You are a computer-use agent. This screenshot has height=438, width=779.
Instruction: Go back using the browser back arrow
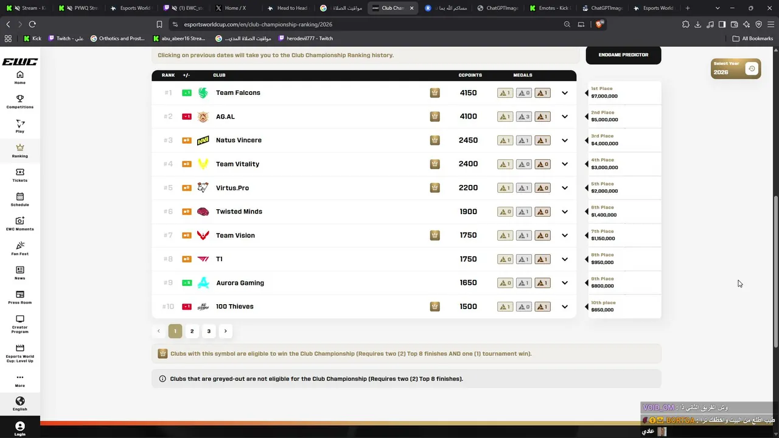pyautogui.click(x=8, y=24)
